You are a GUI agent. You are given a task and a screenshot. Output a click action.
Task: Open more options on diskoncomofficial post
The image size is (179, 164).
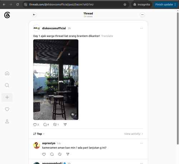click(141, 28)
